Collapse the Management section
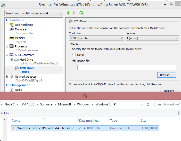181x141 pixels. (7, 85)
